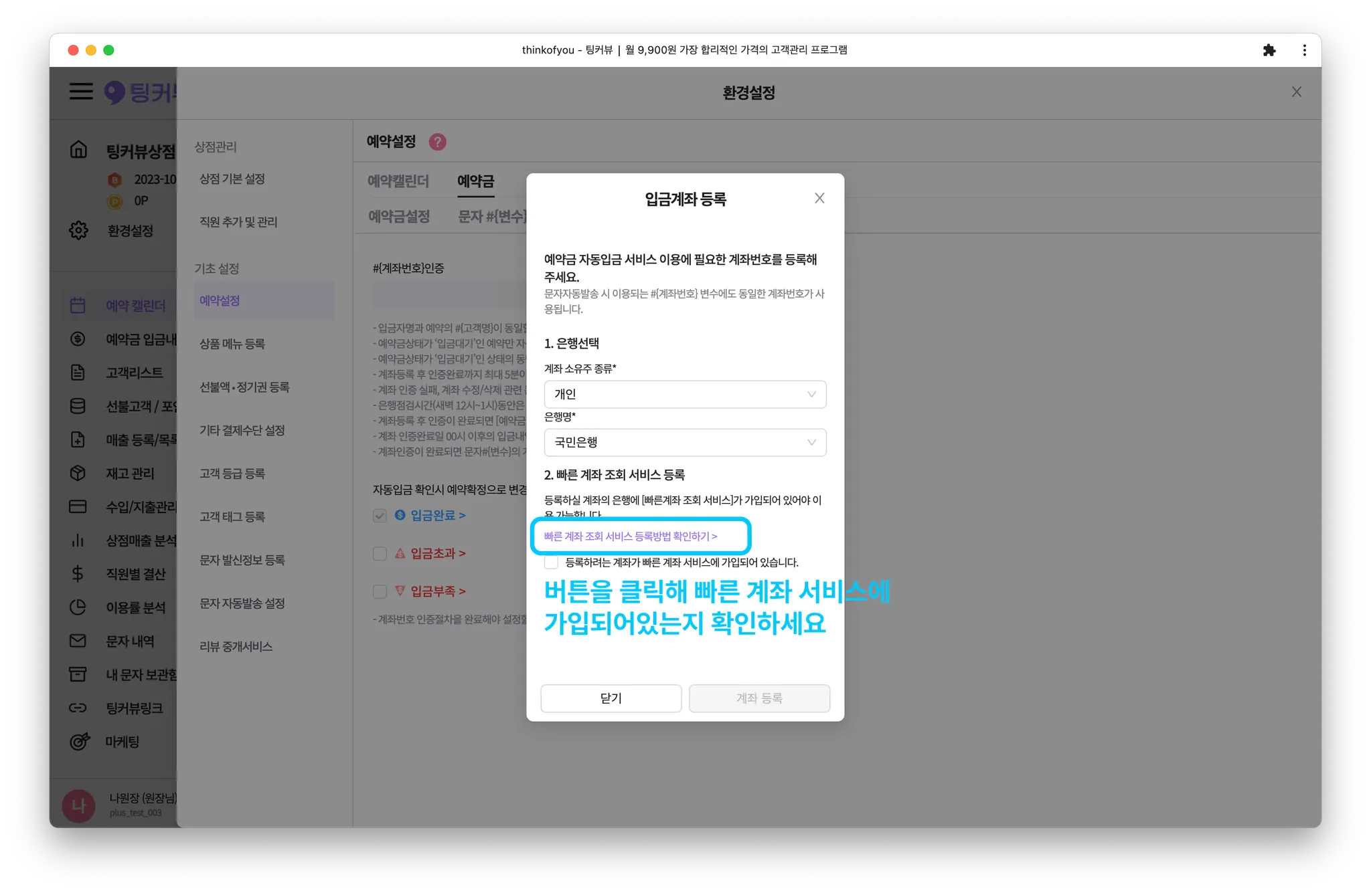Select 문자 자동발송 설정 menu item

coord(242,603)
